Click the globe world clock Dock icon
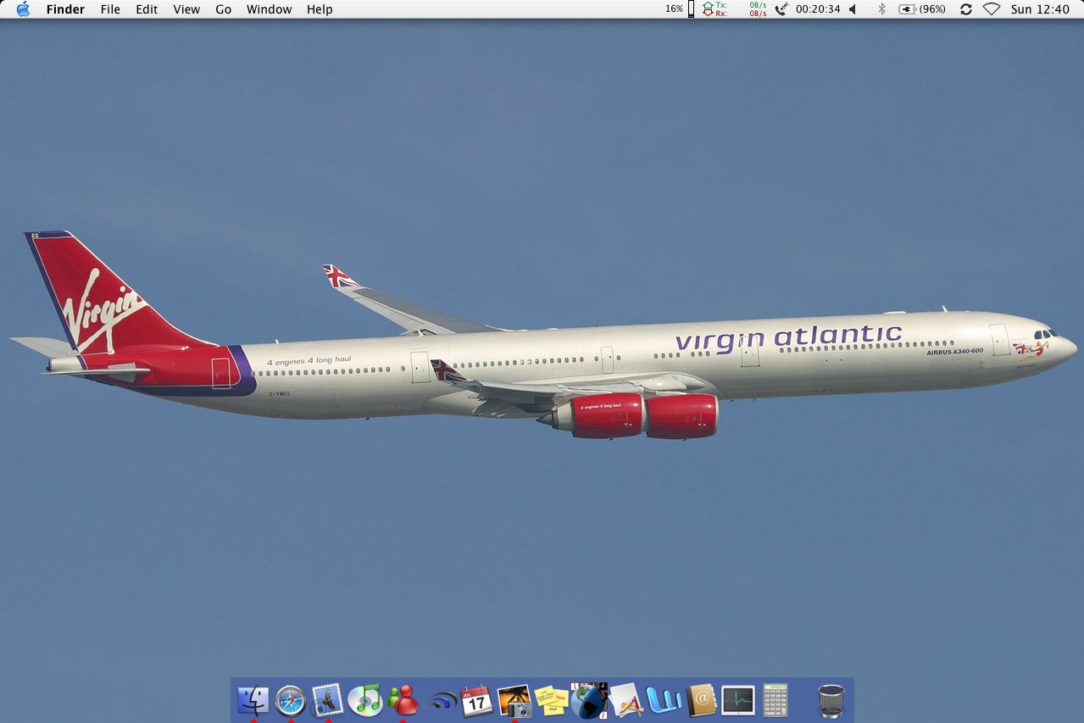The image size is (1084, 723). click(589, 700)
